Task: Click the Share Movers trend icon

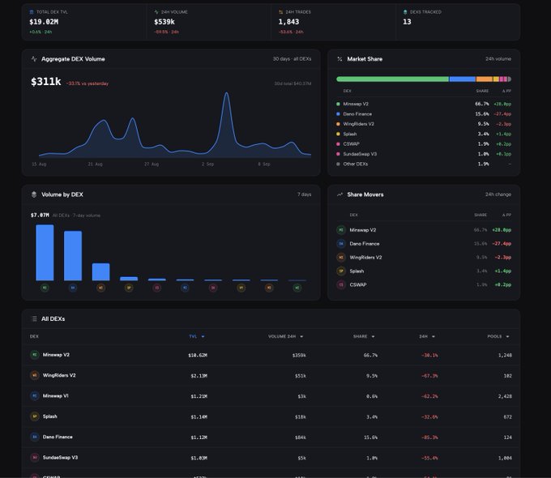Action: pos(340,194)
